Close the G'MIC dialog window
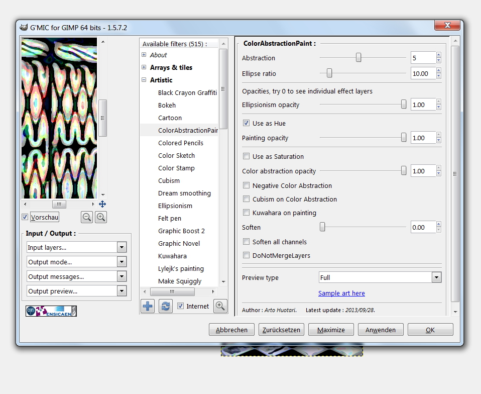 tap(447, 25)
